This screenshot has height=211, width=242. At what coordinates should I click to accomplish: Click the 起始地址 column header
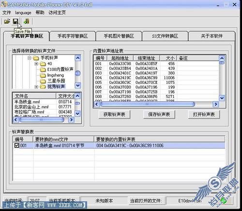click(x=120, y=58)
